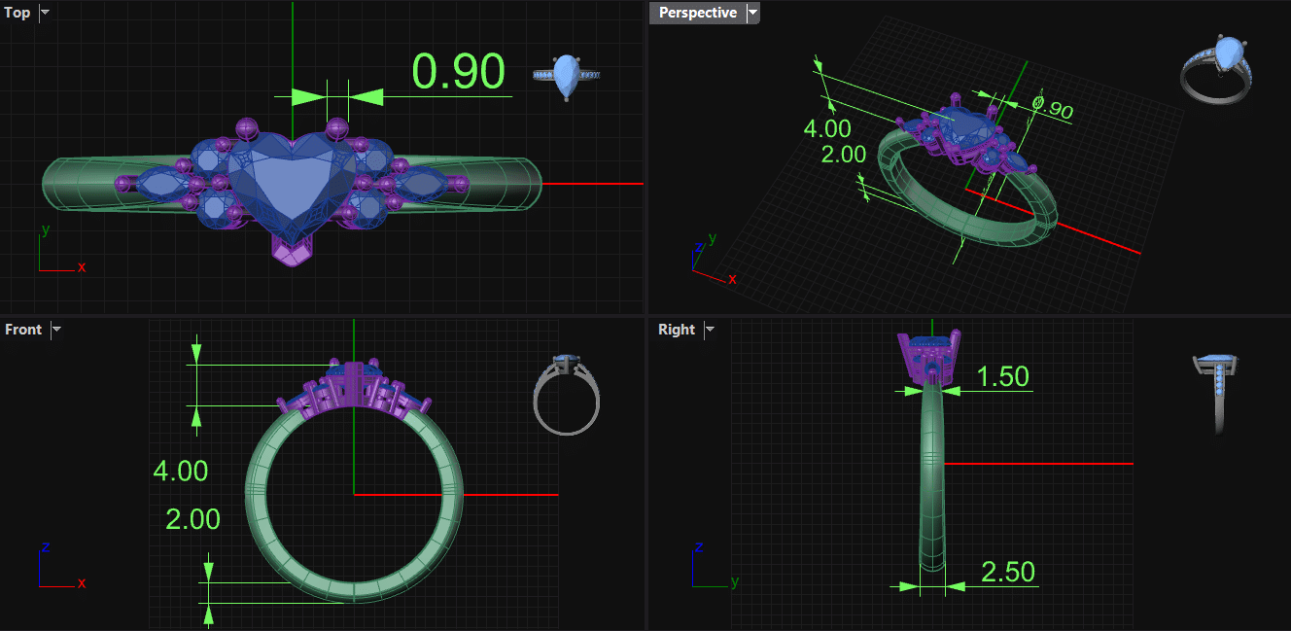Expand the Right viewport menu arrow

(710, 330)
